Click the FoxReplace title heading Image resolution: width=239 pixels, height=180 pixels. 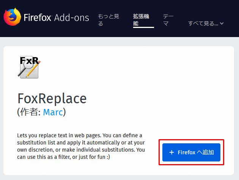tap(52, 98)
